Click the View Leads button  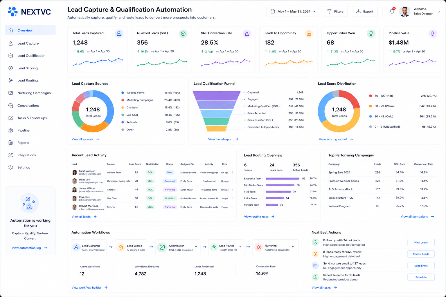(x=421, y=242)
